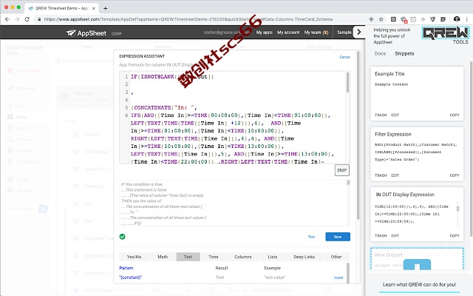Click the code editor vertical scrollbar
Image resolution: width=473 pixels, height=296 pixels.
[347, 83]
